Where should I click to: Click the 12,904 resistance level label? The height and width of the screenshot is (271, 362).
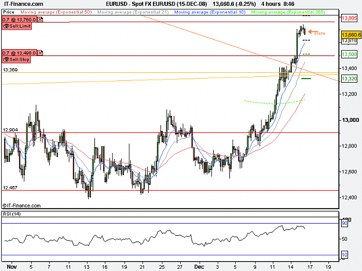10,130
